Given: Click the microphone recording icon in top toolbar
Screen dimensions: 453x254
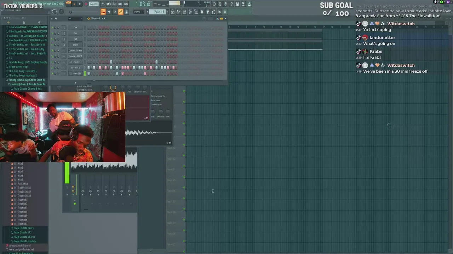Looking at the screenshot, I should (225, 4).
